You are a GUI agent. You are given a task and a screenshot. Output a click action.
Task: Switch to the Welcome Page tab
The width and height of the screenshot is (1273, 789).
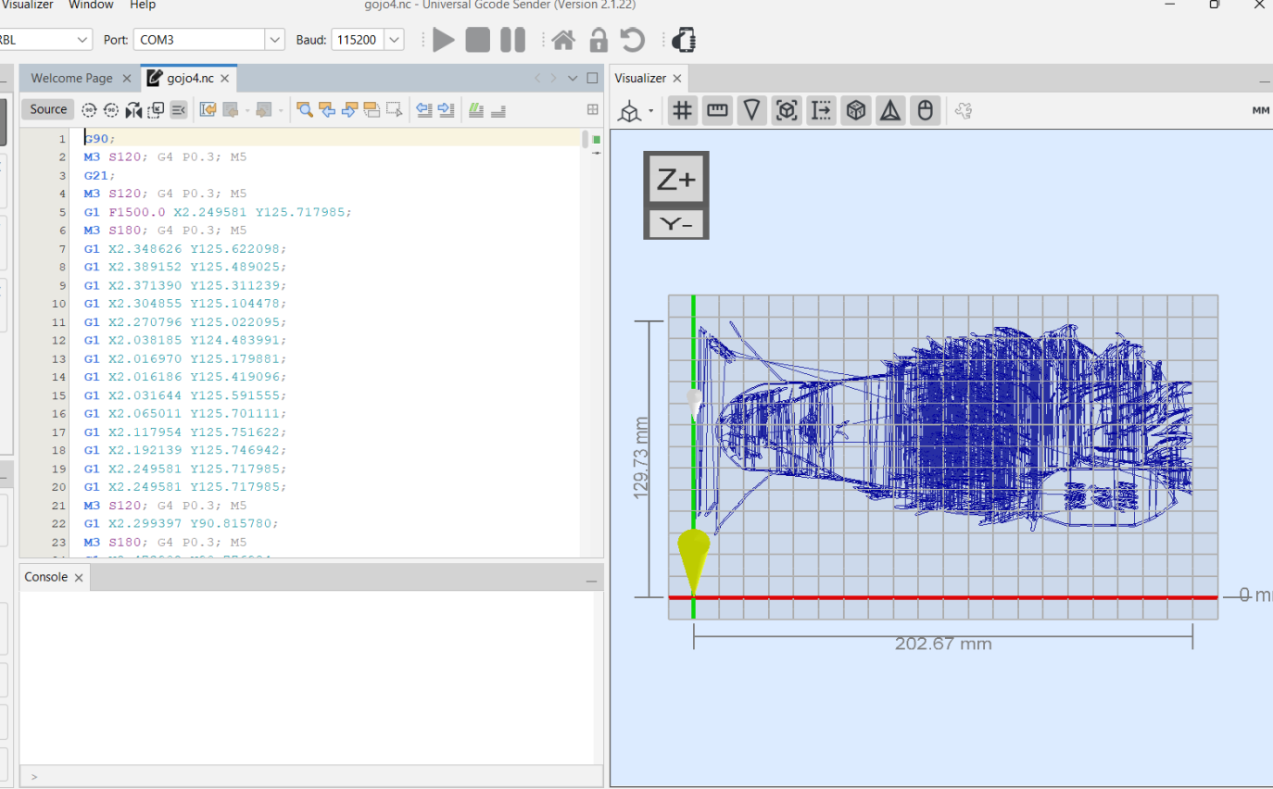(x=72, y=79)
